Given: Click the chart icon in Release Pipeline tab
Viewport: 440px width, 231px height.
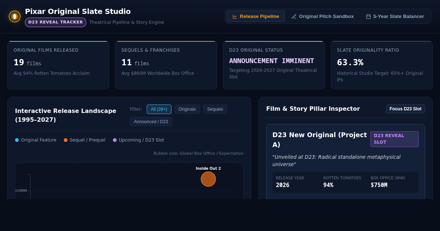Looking at the screenshot, I should tap(235, 16).
